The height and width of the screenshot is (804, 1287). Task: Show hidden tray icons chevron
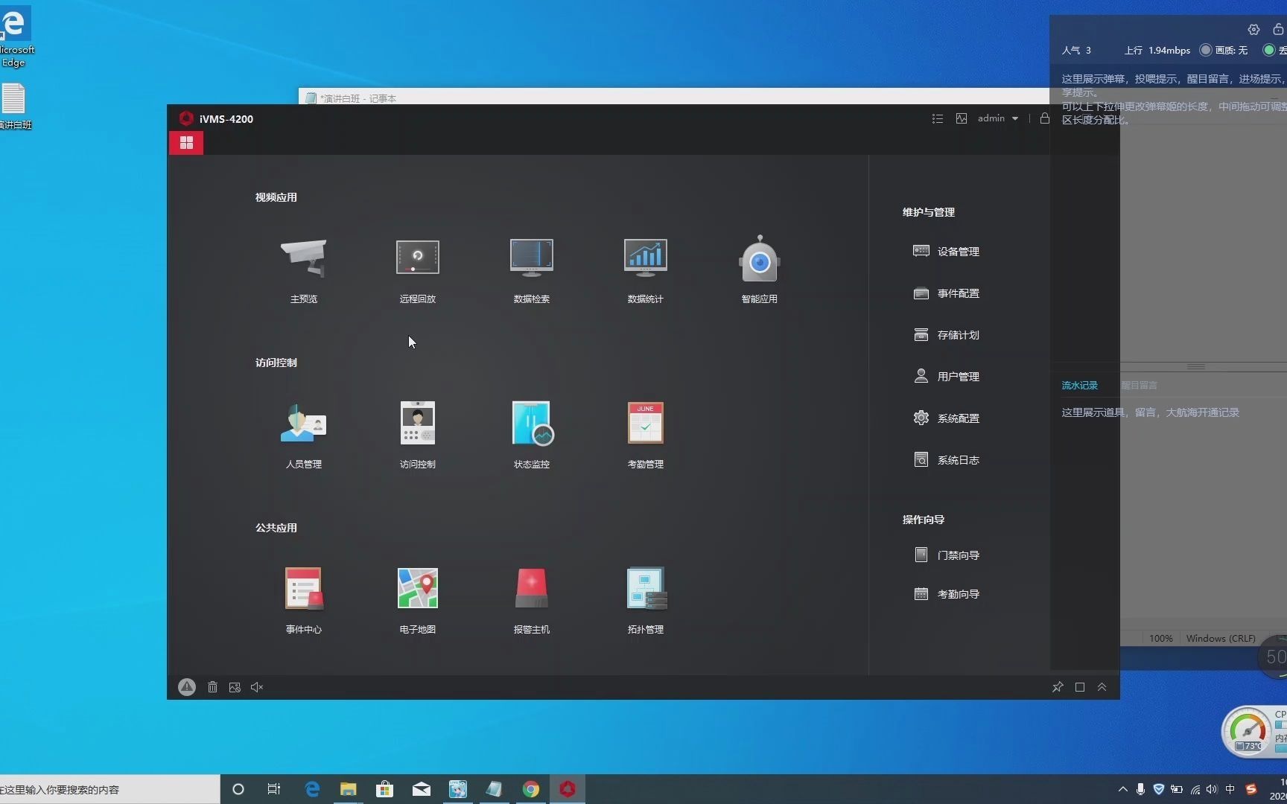coord(1122,789)
